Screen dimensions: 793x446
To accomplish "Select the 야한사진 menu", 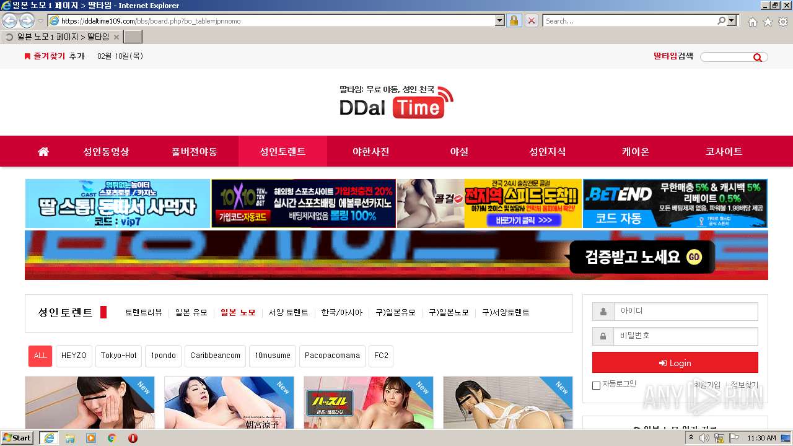I will (x=371, y=152).
